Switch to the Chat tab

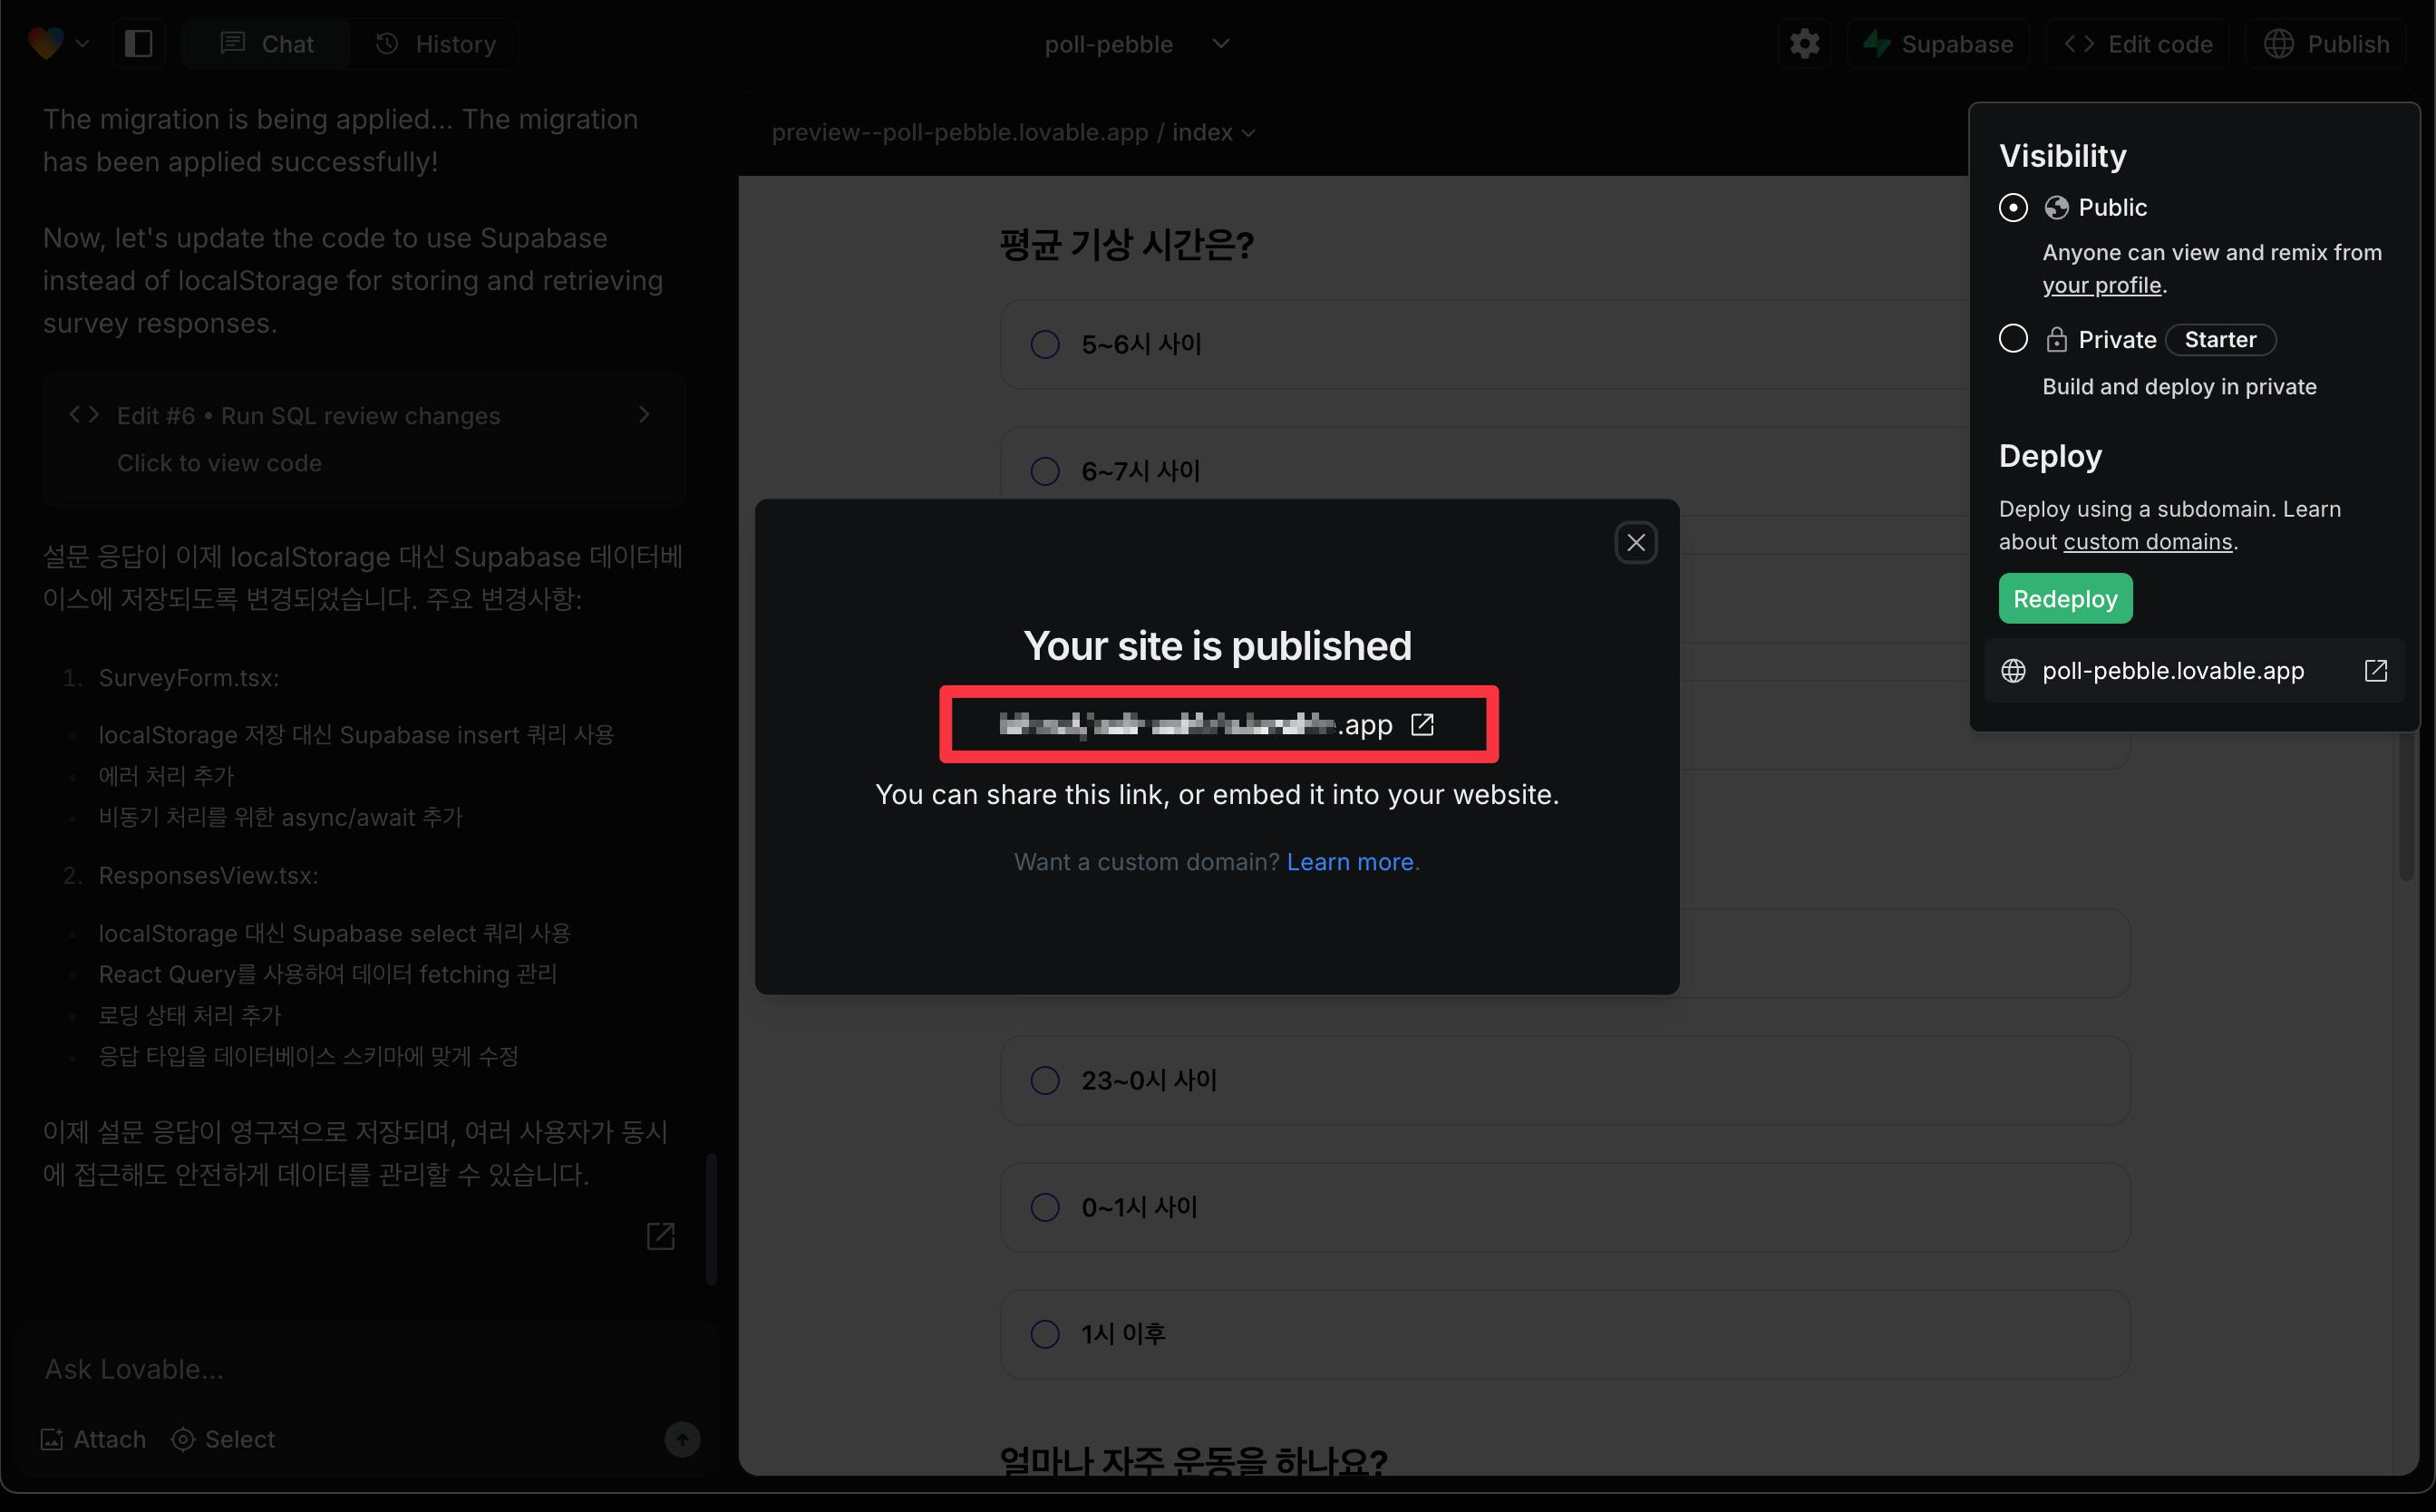point(267,44)
